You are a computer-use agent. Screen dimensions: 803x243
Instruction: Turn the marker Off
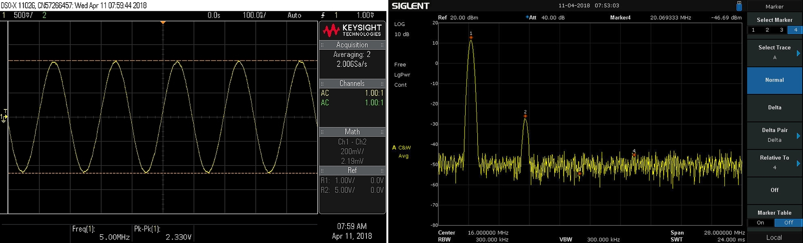tap(775, 190)
